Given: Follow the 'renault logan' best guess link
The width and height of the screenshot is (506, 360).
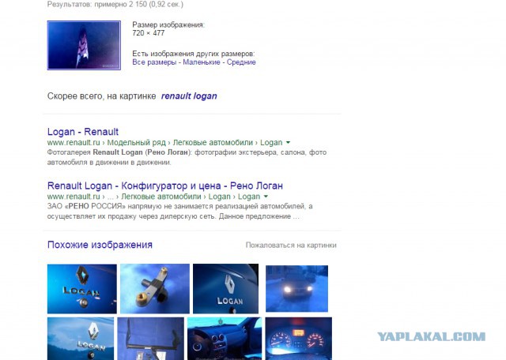Looking at the screenshot, I should (189, 96).
